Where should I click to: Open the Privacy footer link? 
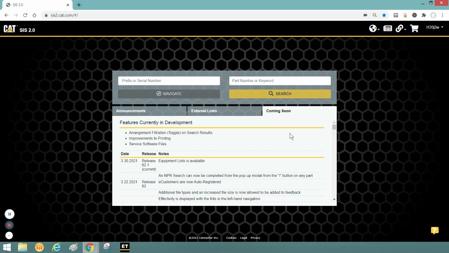click(255, 238)
